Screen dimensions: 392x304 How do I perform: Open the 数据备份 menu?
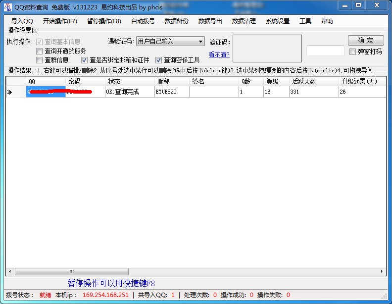[x=177, y=21]
